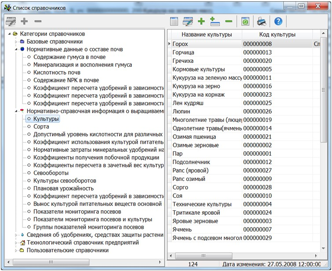Screen dimensions: 332x271
Task: Expand the Пользовательские справочники folder
Action: click(16, 250)
